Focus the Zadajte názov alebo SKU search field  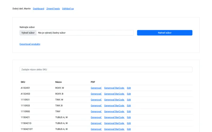click(106, 69)
